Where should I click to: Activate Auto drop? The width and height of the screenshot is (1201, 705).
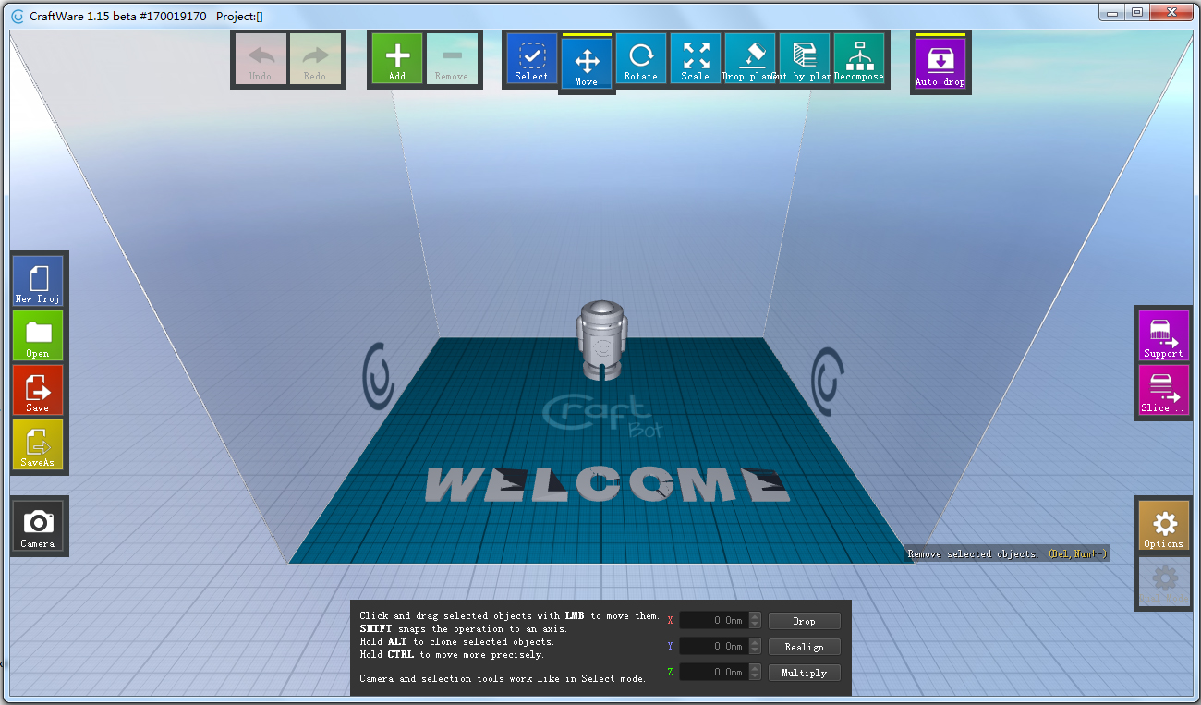click(x=940, y=62)
